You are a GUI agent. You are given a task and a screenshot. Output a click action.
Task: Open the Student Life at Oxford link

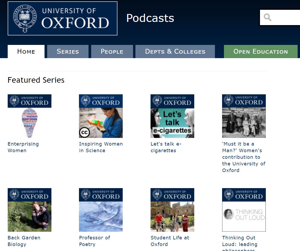tap(170, 241)
